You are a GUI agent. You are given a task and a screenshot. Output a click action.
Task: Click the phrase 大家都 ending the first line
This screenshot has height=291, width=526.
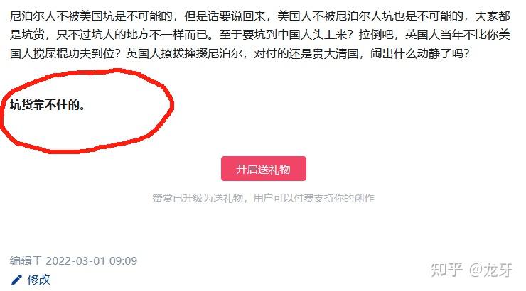pos(493,16)
